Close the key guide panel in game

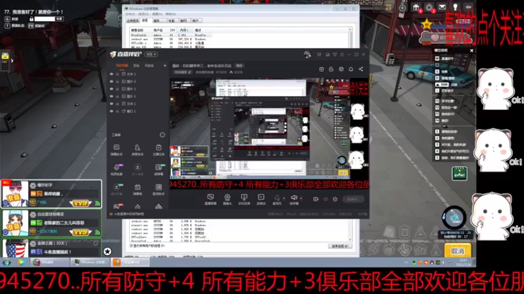(472, 51)
